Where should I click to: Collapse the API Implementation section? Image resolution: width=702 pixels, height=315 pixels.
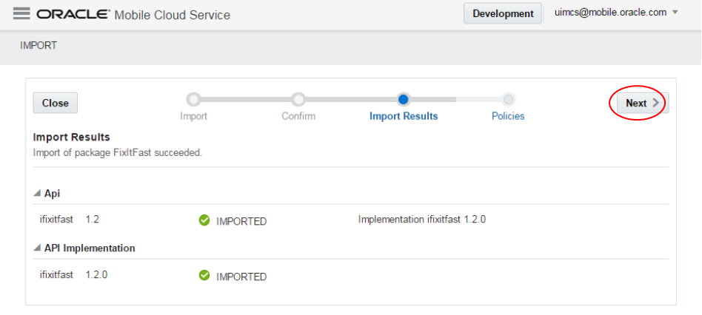coord(37,248)
